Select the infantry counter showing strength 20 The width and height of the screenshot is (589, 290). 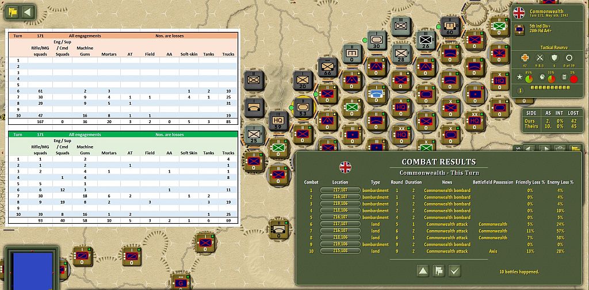click(303, 81)
